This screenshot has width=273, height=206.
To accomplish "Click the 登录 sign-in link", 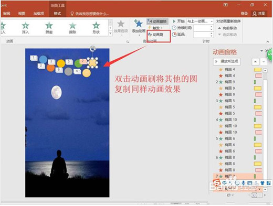I will coord(244,14).
